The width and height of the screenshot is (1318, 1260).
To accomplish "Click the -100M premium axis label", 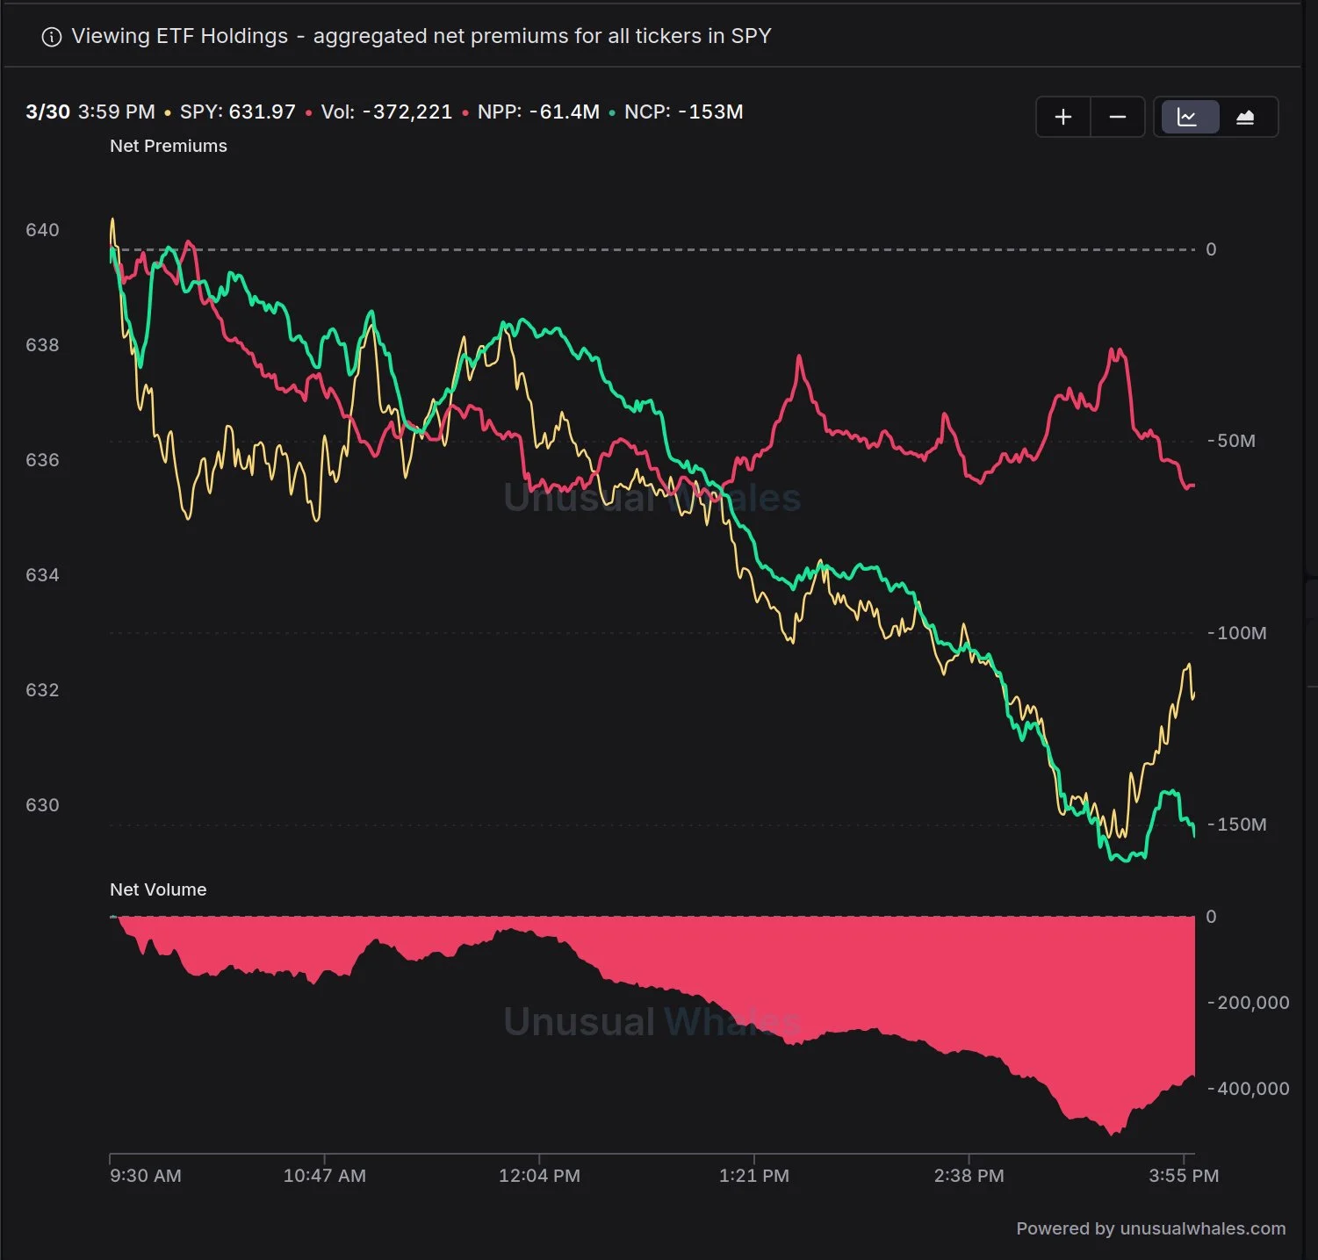I will [x=1237, y=633].
